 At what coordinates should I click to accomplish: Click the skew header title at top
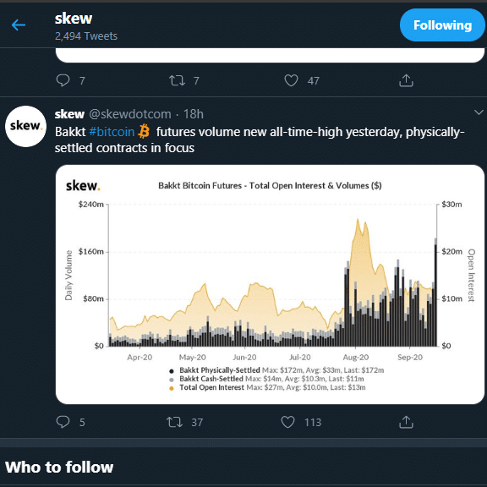[x=74, y=19]
